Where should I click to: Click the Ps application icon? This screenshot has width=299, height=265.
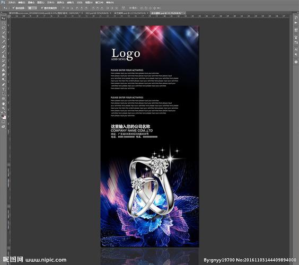pos(3,2)
